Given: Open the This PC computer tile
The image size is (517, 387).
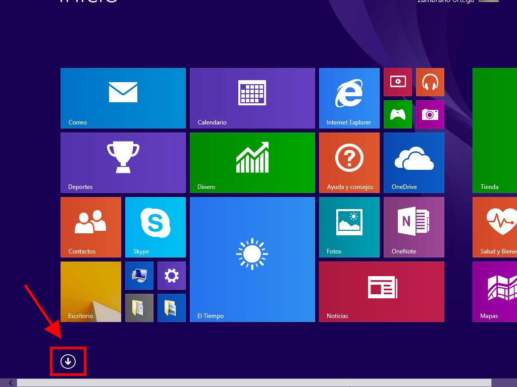Looking at the screenshot, I should 139,276.
